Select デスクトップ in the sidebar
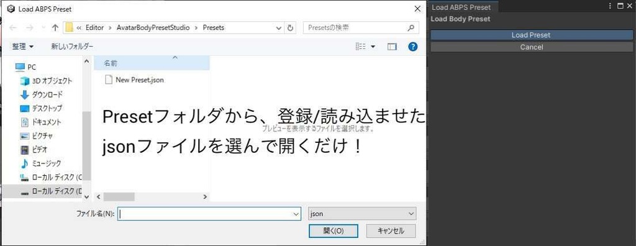This screenshot has width=636, height=246. (42, 108)
